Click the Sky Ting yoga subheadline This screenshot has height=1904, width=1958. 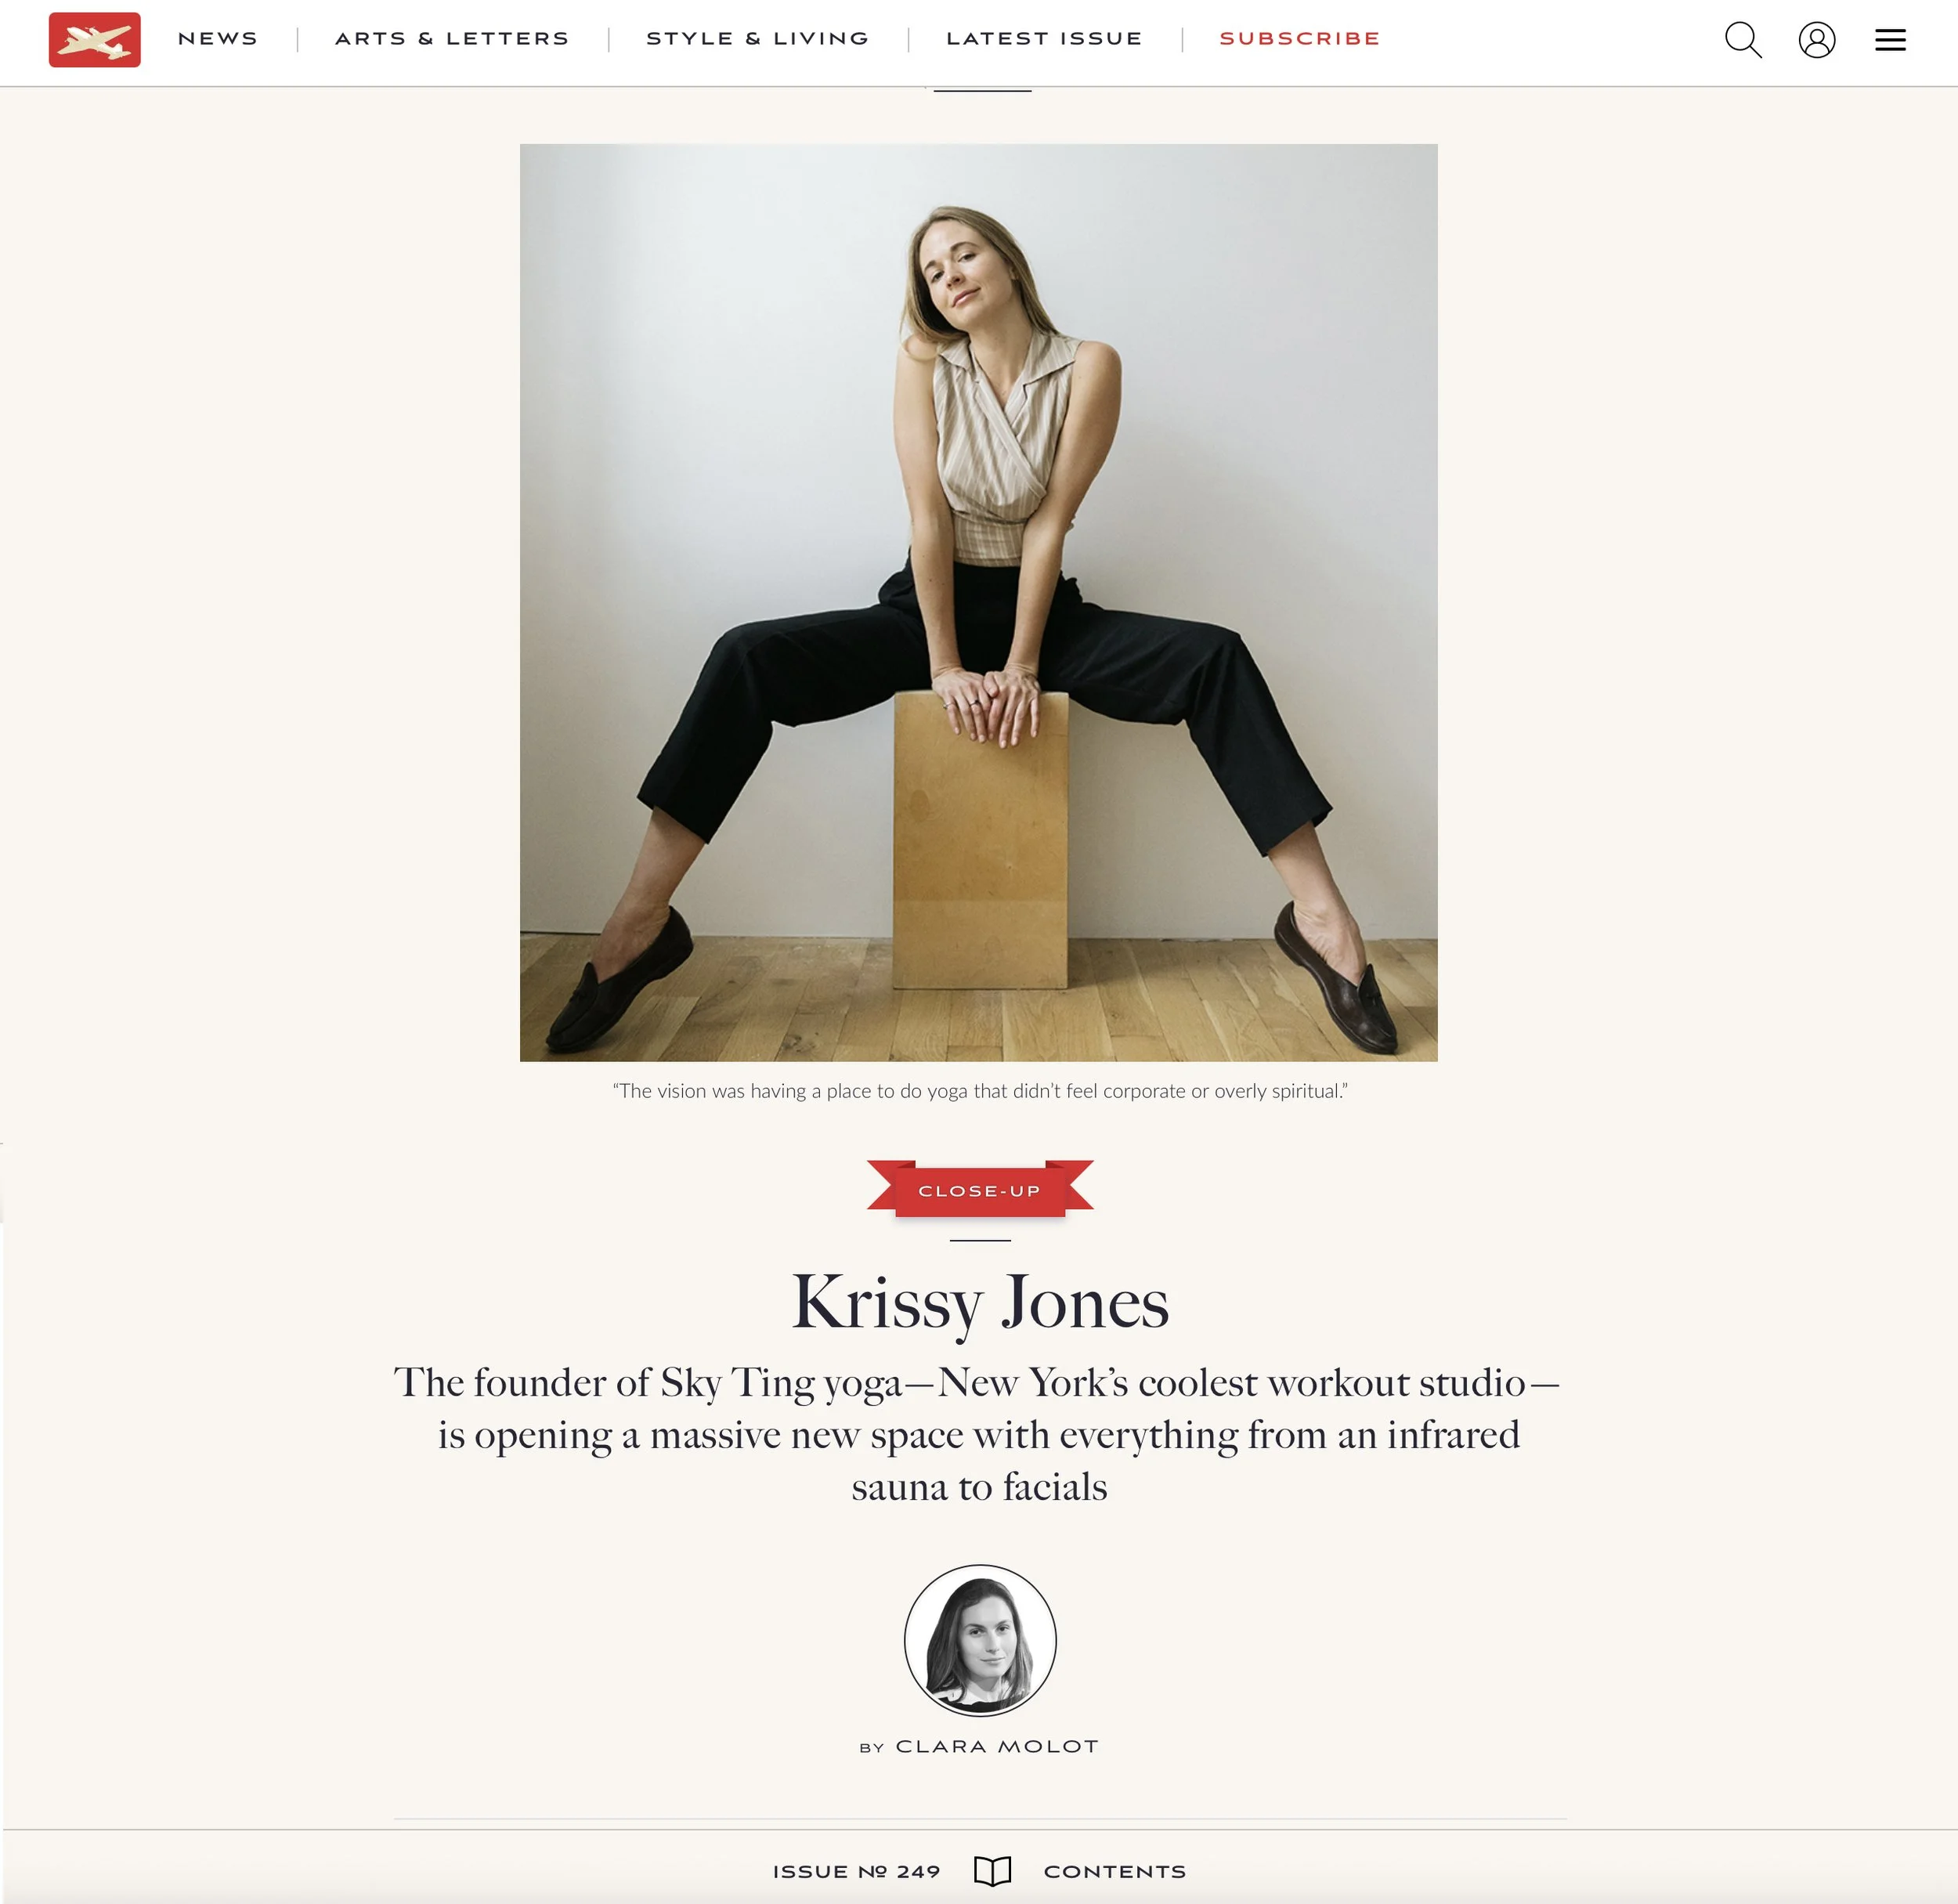pos(978,1434)
